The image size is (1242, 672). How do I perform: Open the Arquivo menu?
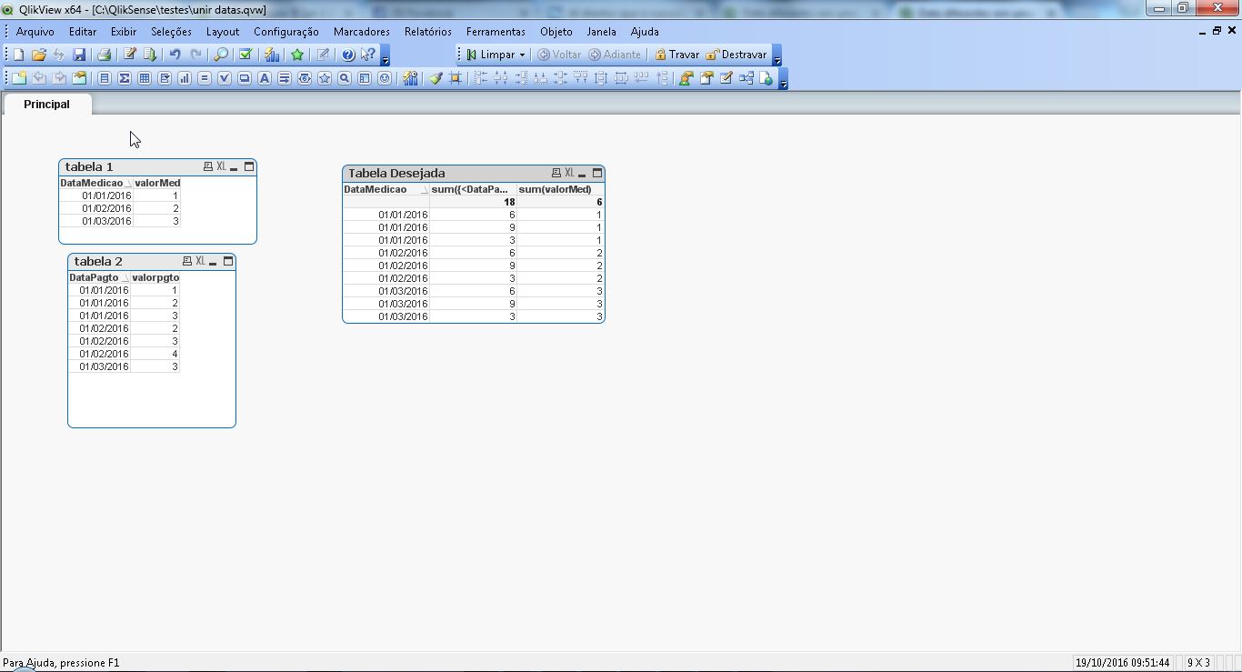click(35, 32)
